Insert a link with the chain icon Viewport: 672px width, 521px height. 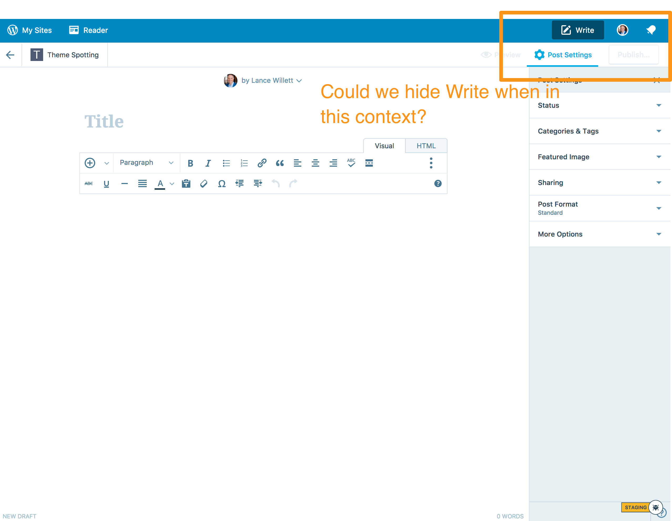[x=262, y=163]
